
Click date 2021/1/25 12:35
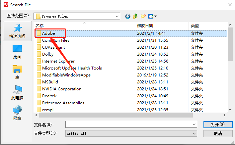pyautogui.click(x=153, y=110)
